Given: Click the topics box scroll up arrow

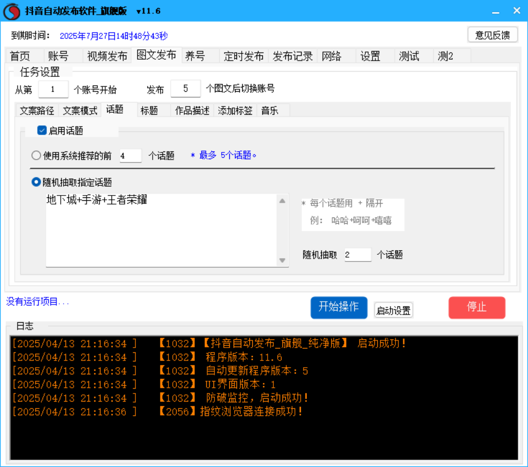Looking at the screenshot, I should click(282, 201).
